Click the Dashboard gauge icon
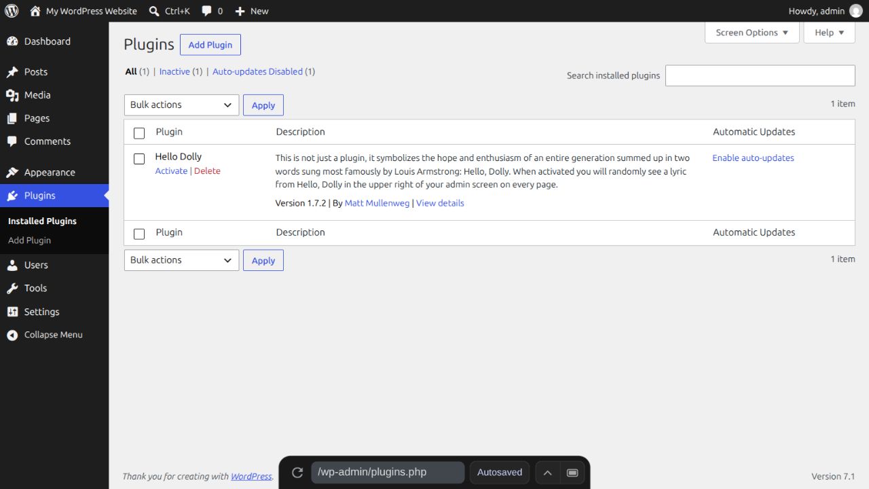The image size is (869, 489). (x=12, y=41)
